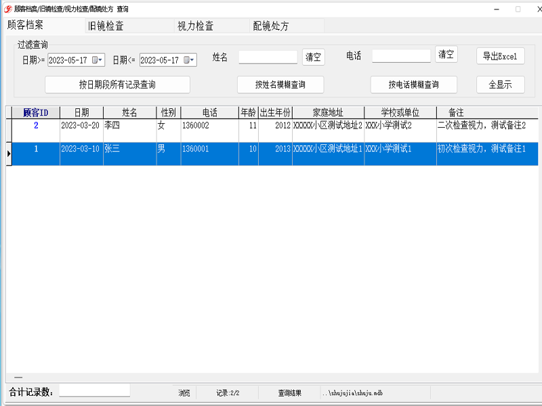
Task: Focus the 姓名 input field
Action: (x=268, y=57)
